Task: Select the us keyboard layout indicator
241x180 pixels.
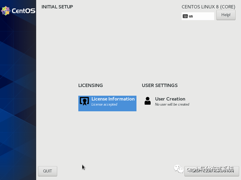Action: [198, 16]
